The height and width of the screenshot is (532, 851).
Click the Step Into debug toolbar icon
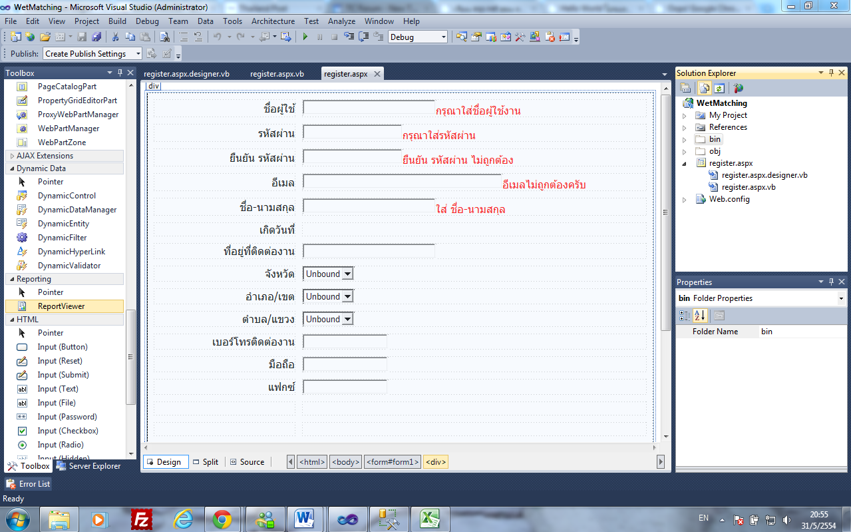349,37
